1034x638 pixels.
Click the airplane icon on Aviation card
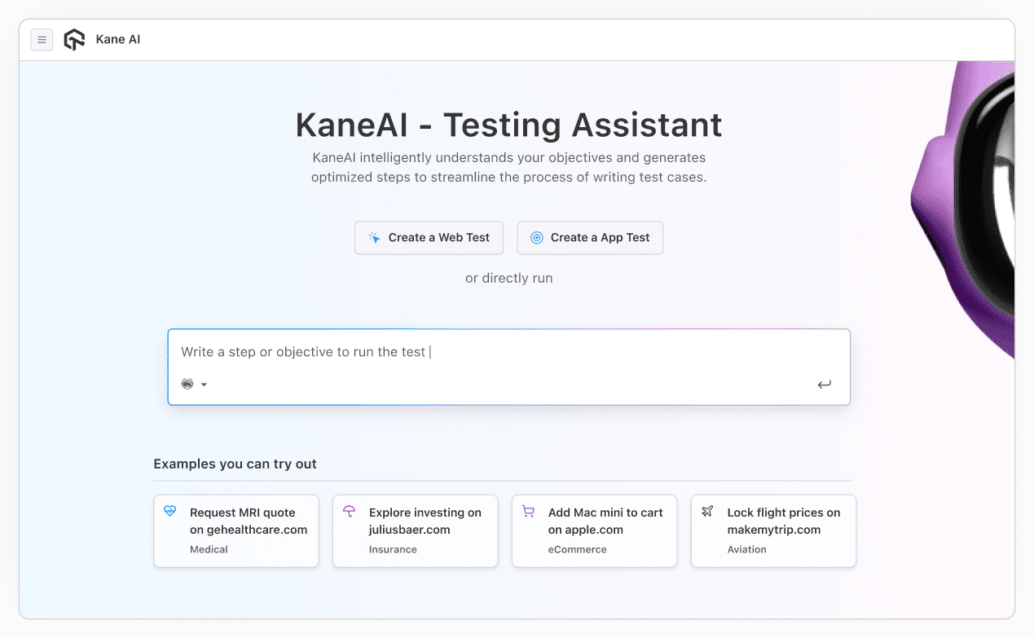707,512
